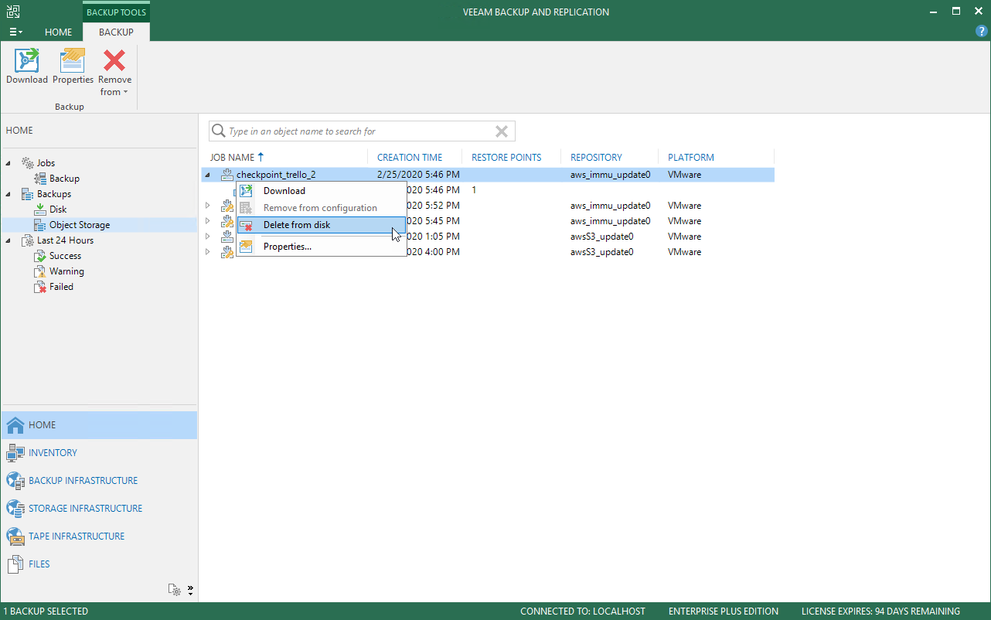Image resolution: width=991 pixels, height=620 pixels.
Task: Open the main hamburger menu
Action: [x=15, y=32]
